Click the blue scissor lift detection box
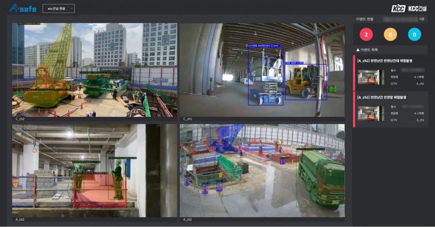435x227 pixels. (x=266, y=76)
